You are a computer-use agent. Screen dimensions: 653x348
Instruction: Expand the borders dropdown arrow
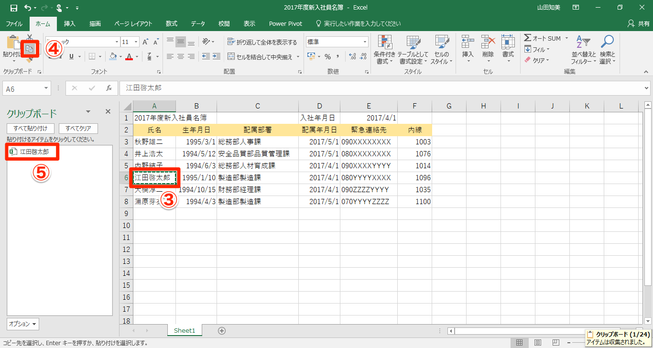coord(99,56)
